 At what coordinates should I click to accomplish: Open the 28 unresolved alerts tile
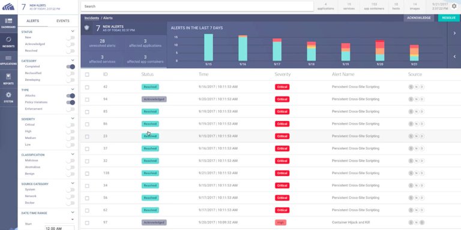point(102,43)
